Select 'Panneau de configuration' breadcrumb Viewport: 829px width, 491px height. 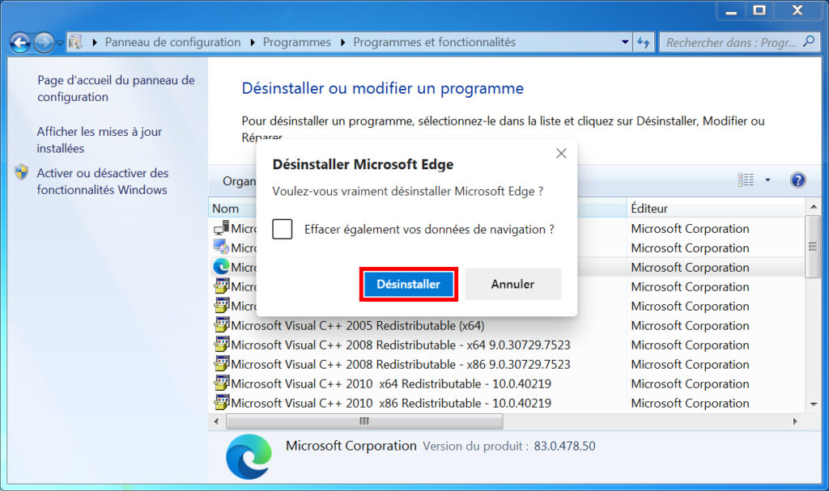[x=172, y=42]
